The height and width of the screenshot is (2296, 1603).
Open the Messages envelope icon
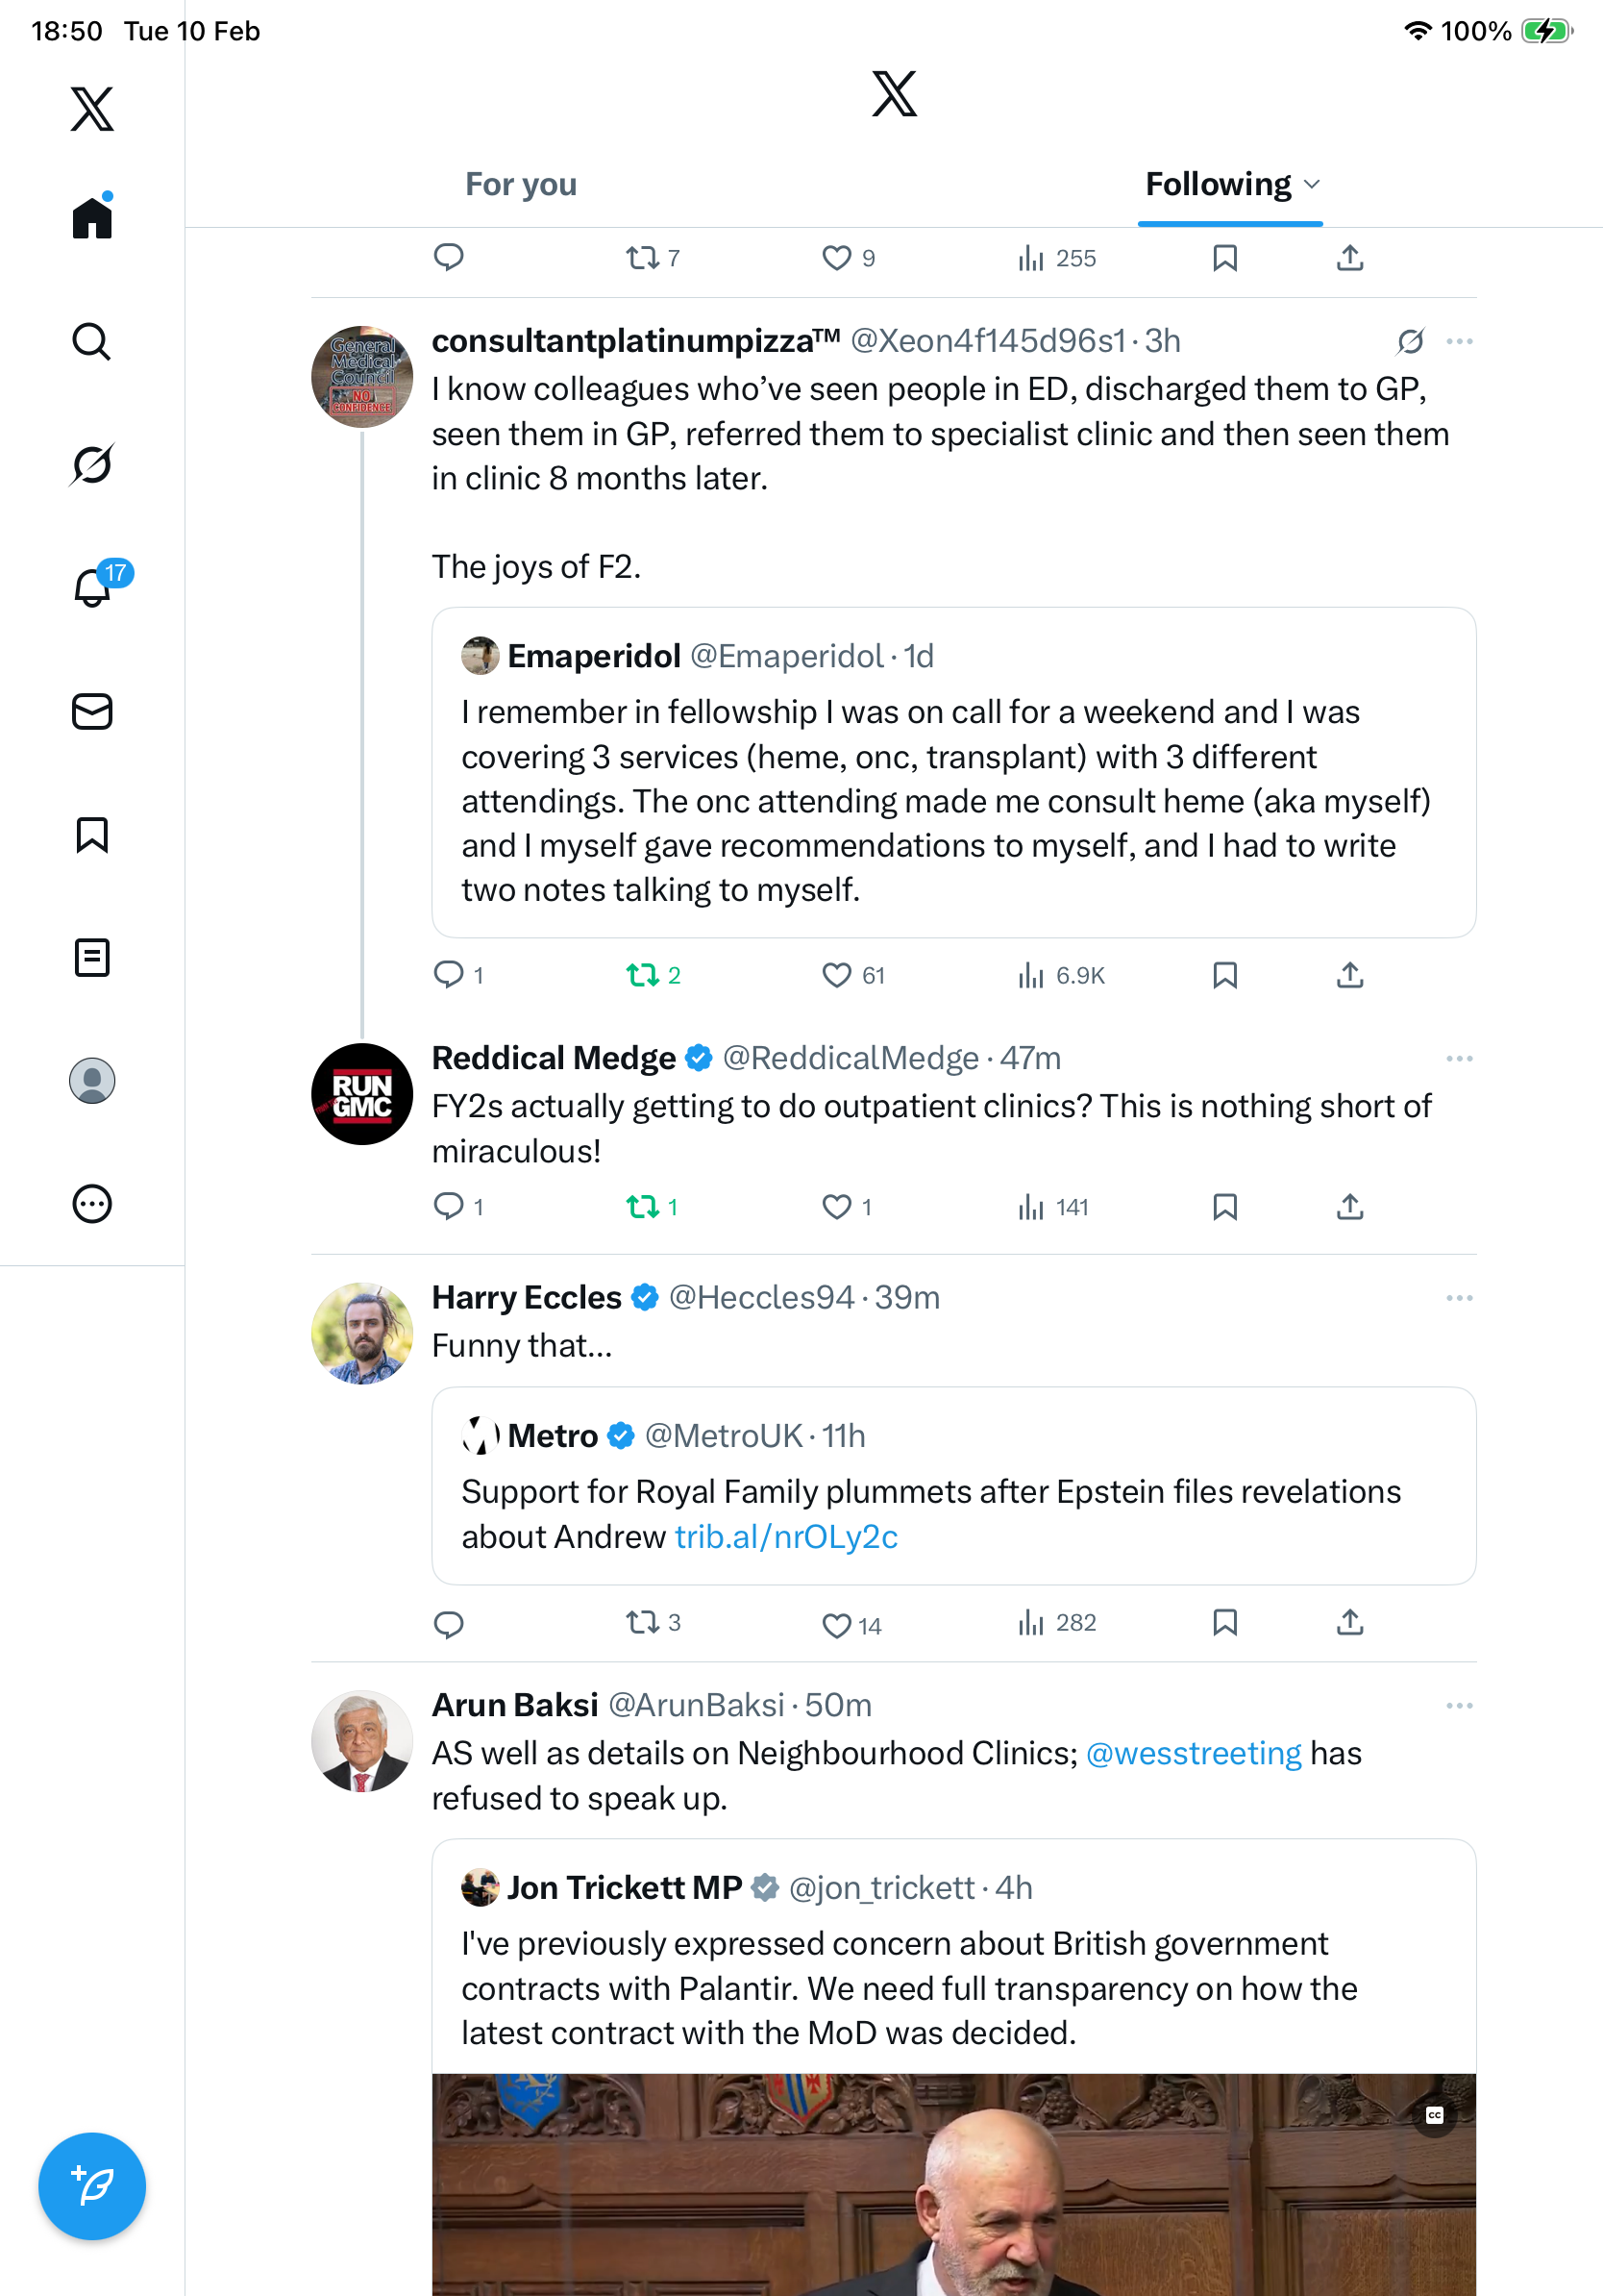coord(92,711)
